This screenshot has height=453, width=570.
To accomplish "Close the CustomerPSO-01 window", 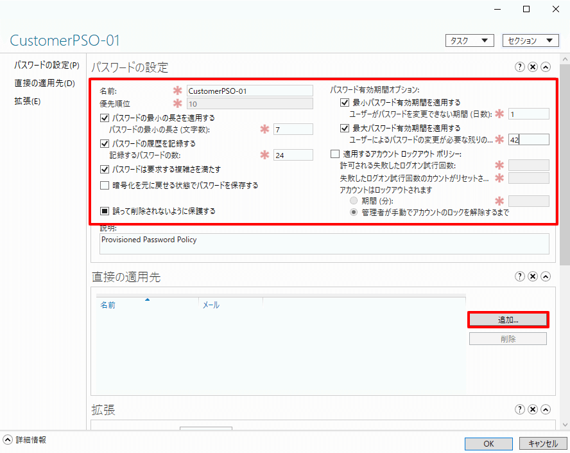I will [x=556, y=9].
